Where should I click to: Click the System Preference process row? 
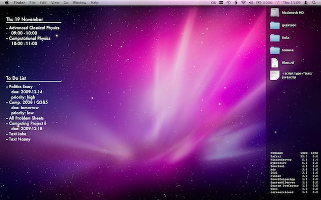294,186
